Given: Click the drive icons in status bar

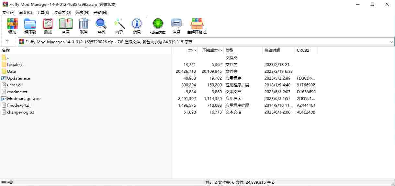Looking at the screenshot, I should click(x=7, y=182).
